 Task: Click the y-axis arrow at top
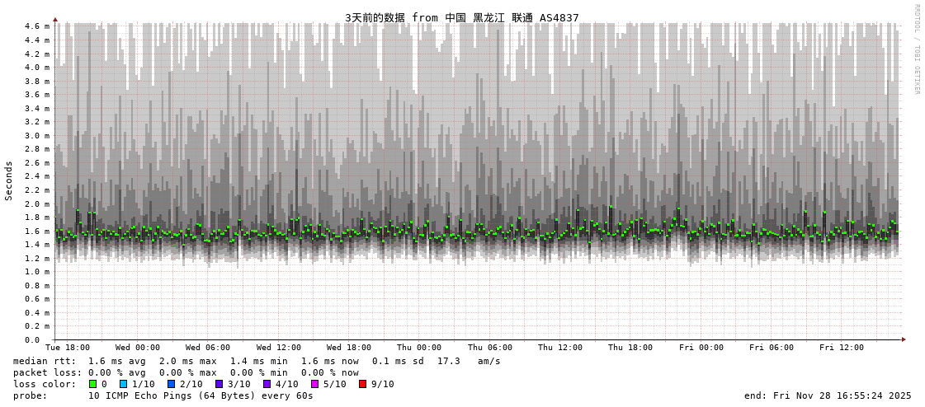(55, 19)
